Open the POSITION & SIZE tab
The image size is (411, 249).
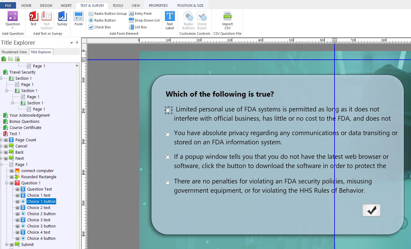click(190, 6)
